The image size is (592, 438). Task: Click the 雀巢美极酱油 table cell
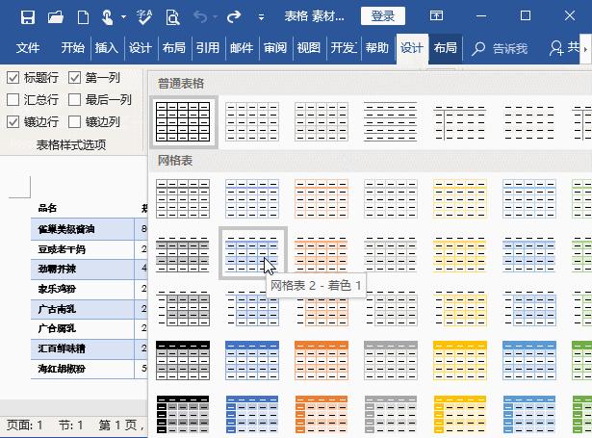(83, 229)
